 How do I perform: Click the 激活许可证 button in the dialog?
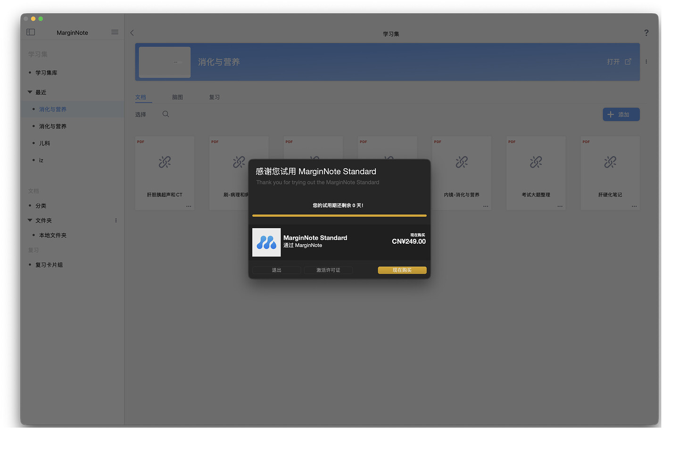coord(328,270)
